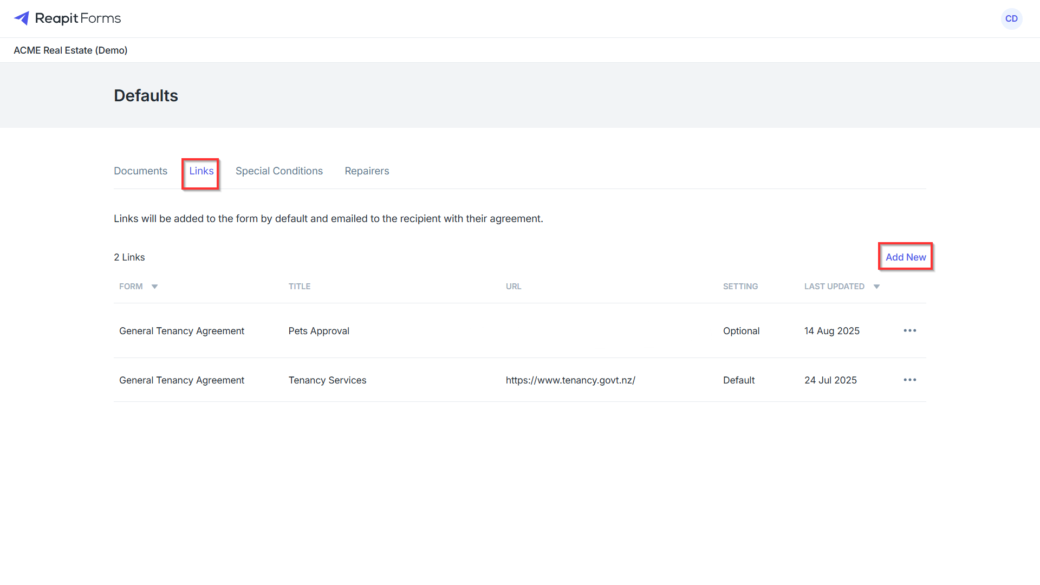This screenshot has width=1040, height=585.
Task: Open the three-dot menu for Pets Approval
Action: [x=910, y=330]
